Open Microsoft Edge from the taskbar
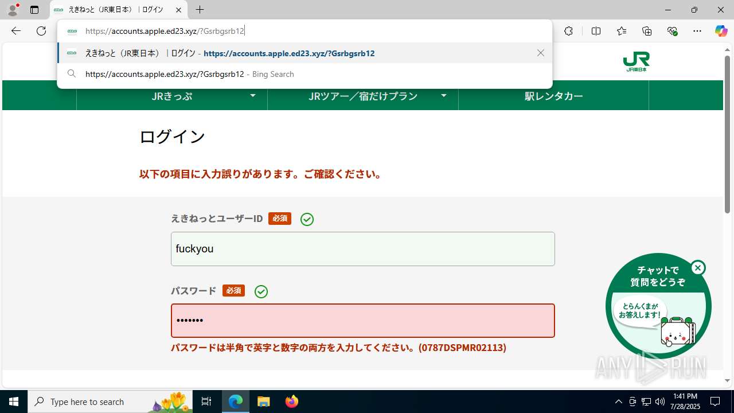This screenshot has height=413, width=734. [236, 402]
